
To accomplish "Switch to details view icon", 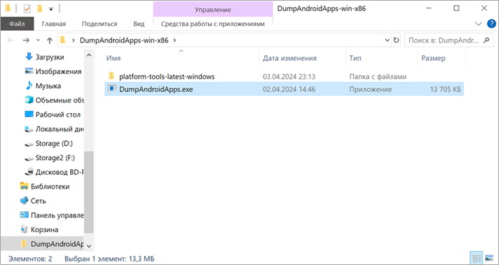I will (477, 259).
